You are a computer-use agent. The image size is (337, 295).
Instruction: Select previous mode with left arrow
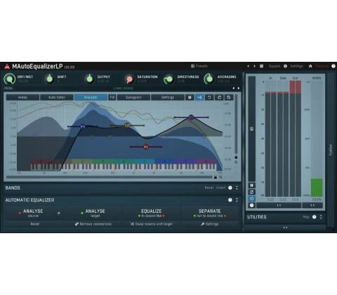(233, 88)
